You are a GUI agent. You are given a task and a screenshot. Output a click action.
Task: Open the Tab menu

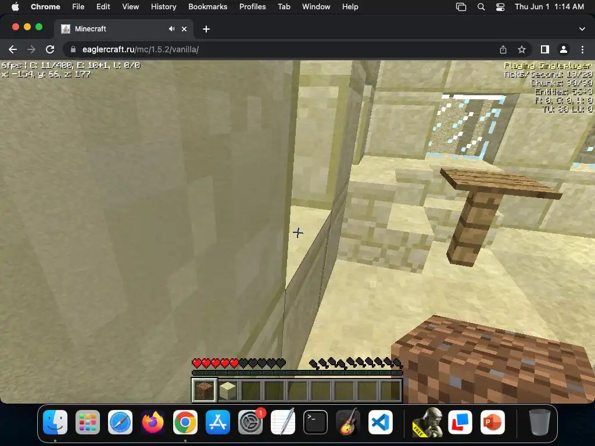(x=284, y=6)
